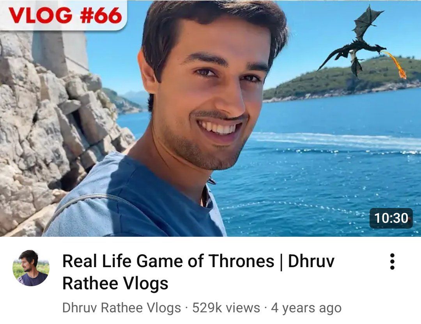The height and width of the screenshot is (324, 421).
Task: Open the Real Life Game of Thrones video title
Action: point(198,272)
